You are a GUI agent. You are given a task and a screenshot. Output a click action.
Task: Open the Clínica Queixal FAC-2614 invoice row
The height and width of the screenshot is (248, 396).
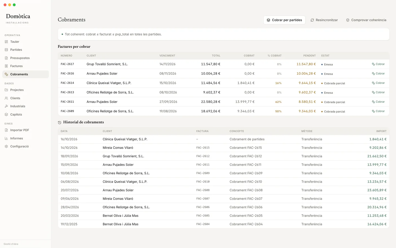223,83
